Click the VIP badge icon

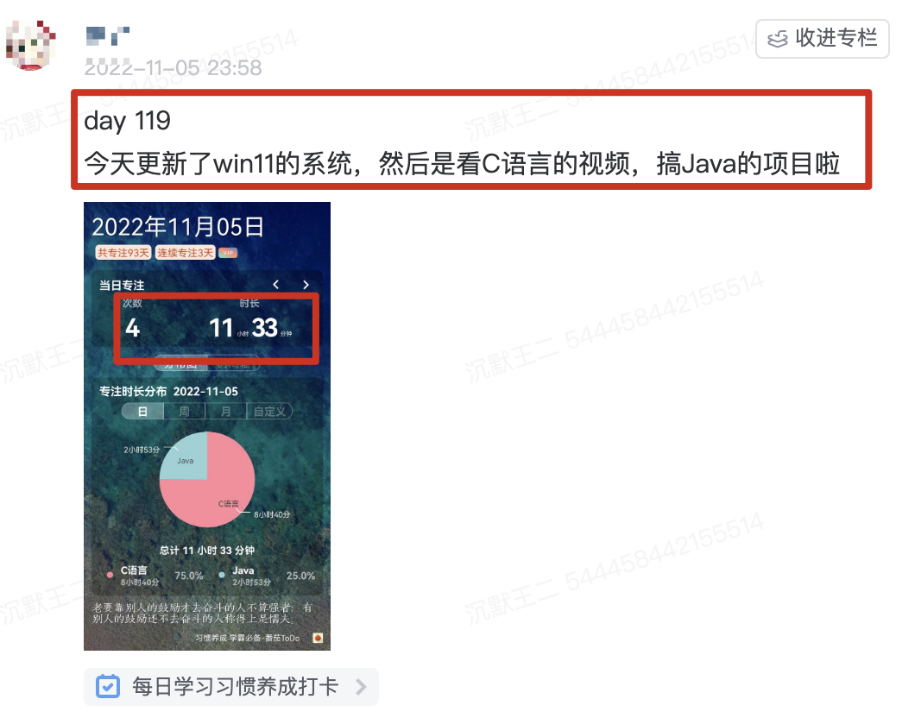[228, 253]
